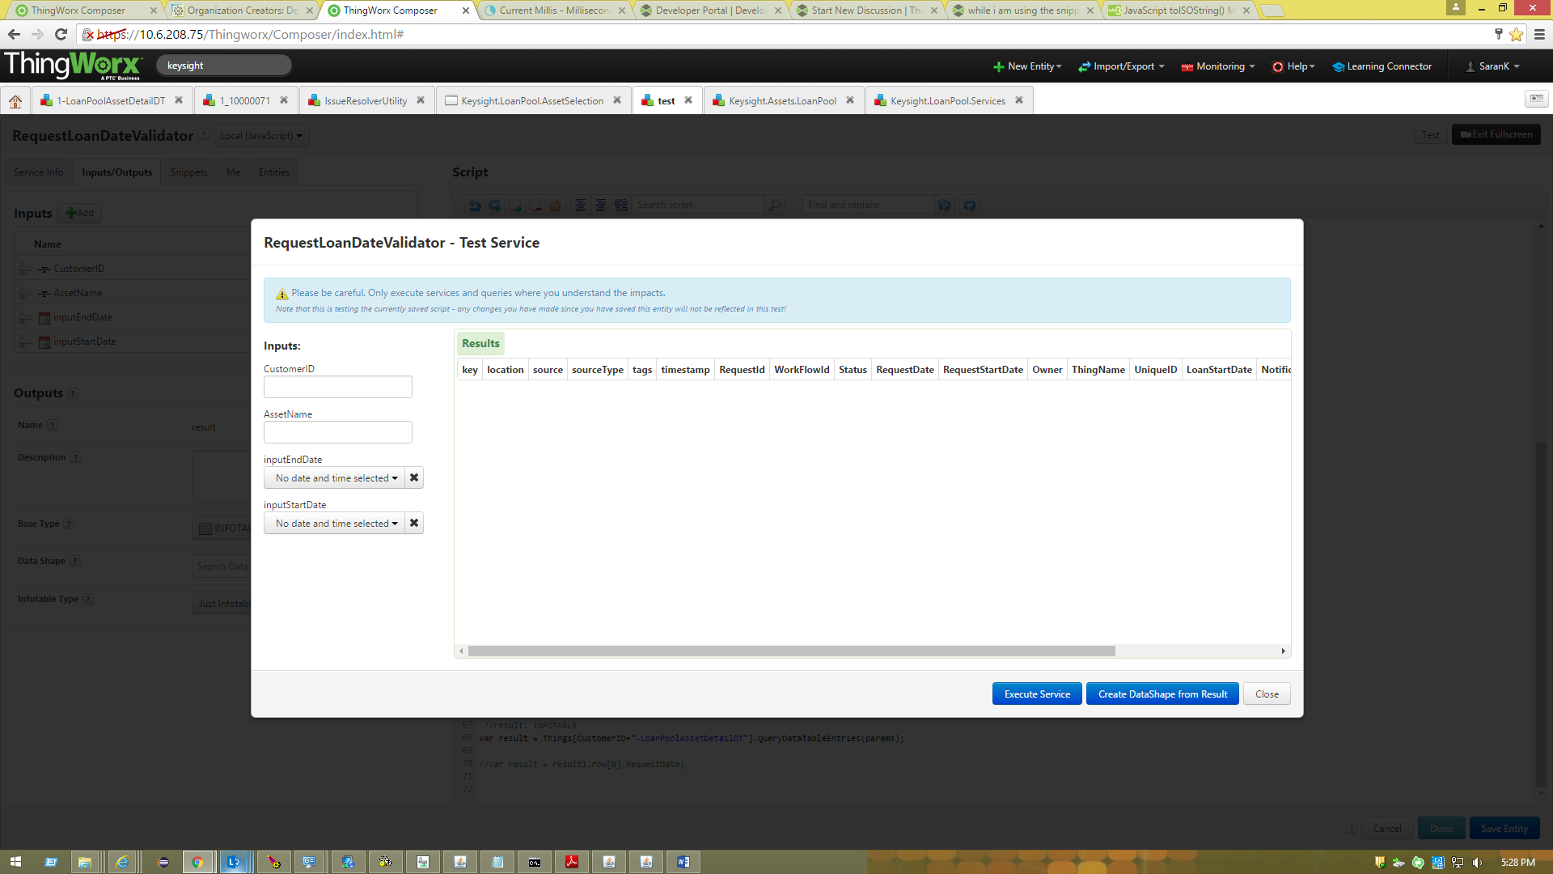Close the 1-LoanPoolAssetDetailDT tab
This screenshot has width=1553, height=874.
179,100
